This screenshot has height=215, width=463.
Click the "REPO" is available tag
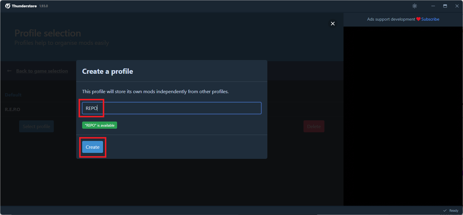coord(99,125)
